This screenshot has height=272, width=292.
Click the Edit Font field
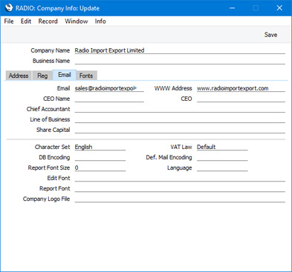180,178
